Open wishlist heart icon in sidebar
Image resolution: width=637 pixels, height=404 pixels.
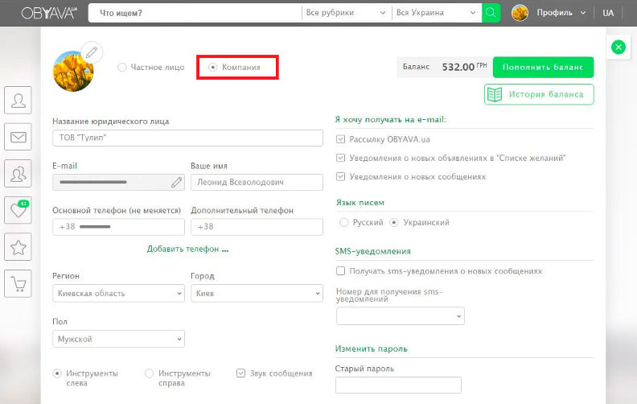pos(18,211)
